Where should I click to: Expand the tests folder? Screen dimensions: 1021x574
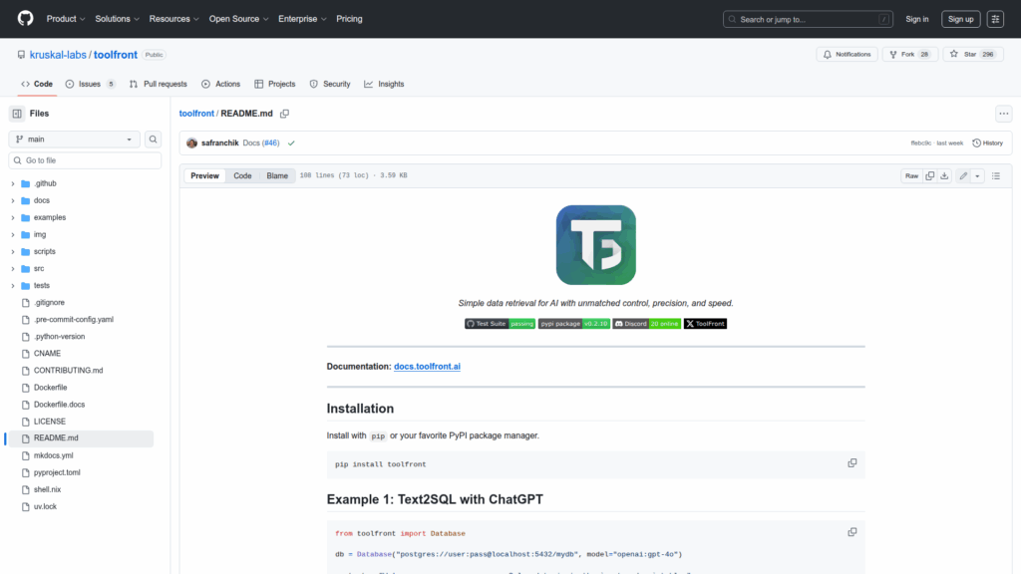[12, 285]
